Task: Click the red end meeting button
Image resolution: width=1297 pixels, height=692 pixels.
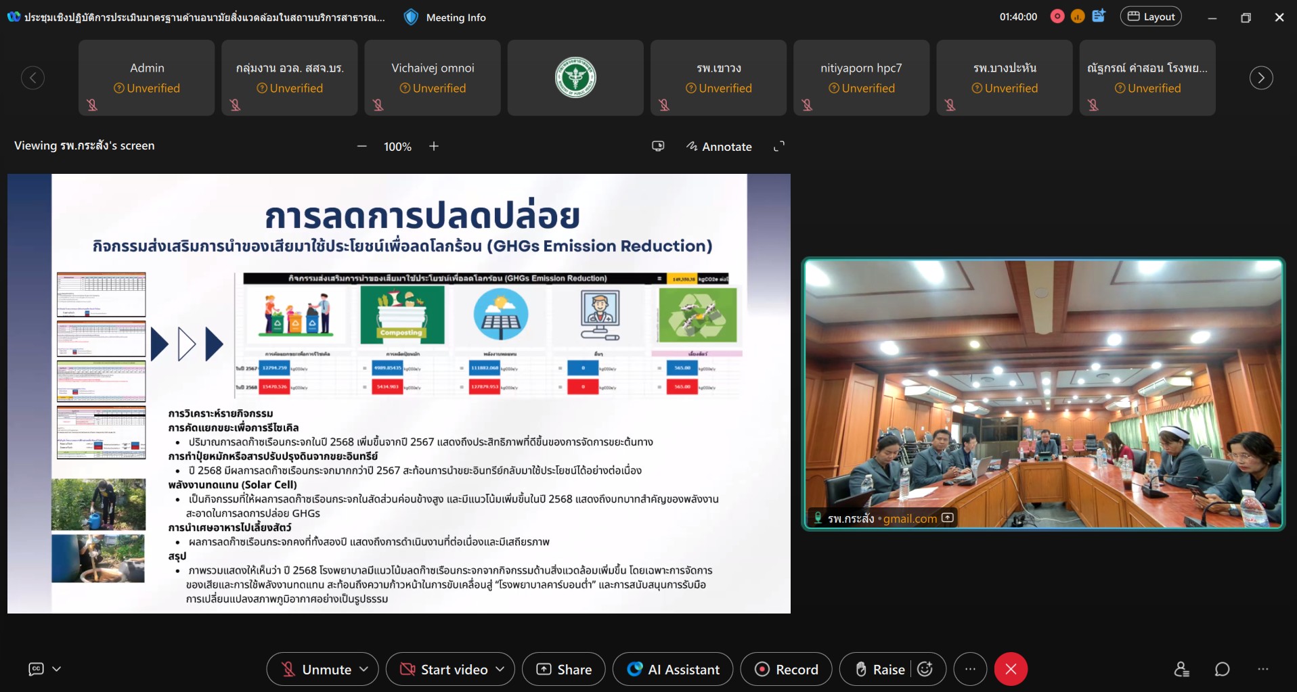Action: [1011, 669]
